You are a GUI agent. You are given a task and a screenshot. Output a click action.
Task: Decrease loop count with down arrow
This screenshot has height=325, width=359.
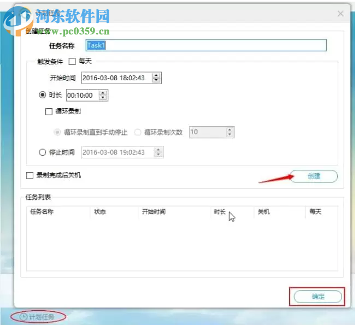(229, 134)
